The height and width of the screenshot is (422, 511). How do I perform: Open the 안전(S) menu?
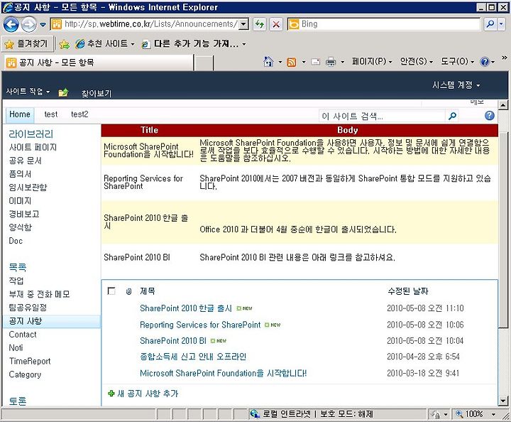pyautogui.click(x=417, y=62)
